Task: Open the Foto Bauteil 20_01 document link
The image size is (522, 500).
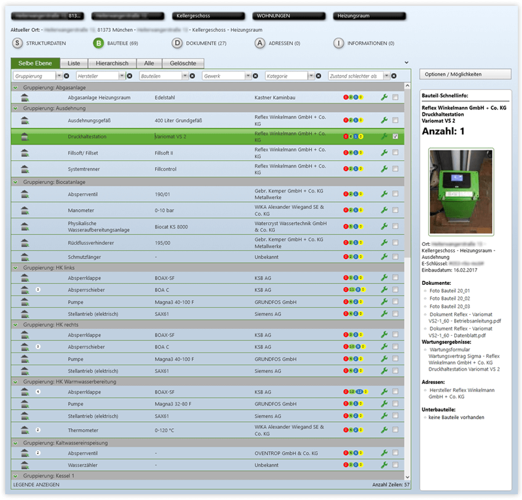Action: point(449,291)
